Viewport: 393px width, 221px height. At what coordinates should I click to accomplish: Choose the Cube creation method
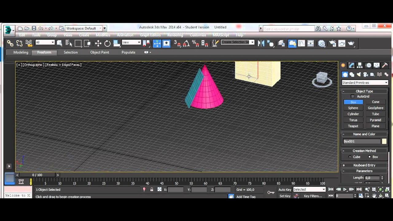(x=350, y=157)
